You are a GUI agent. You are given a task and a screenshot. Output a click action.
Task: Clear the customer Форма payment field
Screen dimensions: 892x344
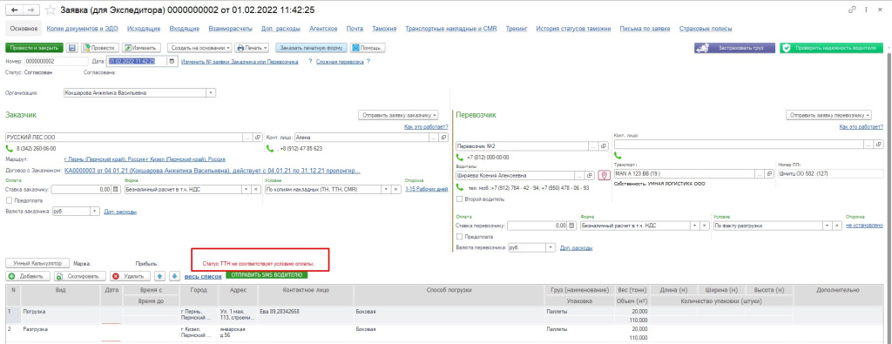(256, 189)
